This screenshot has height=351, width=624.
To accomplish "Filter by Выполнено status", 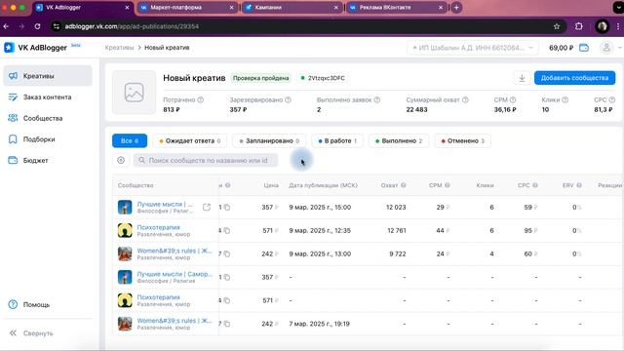I will tap(399, 140).
